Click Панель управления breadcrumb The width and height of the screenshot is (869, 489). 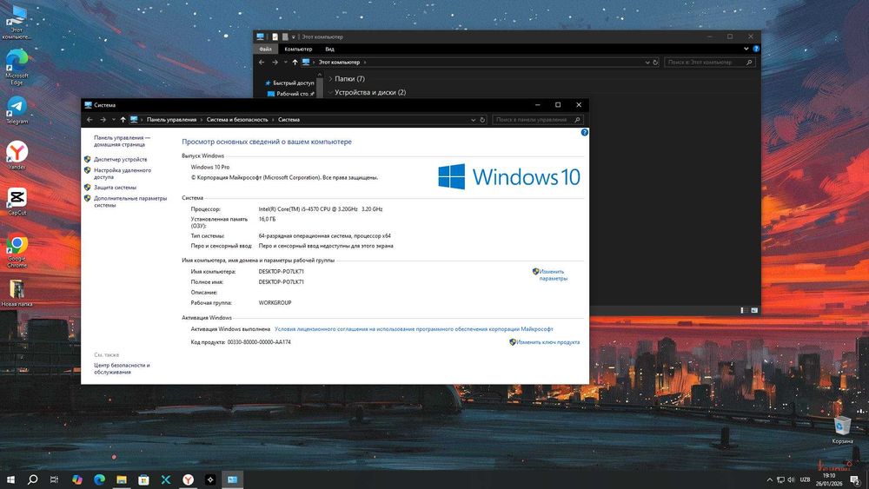171,120
